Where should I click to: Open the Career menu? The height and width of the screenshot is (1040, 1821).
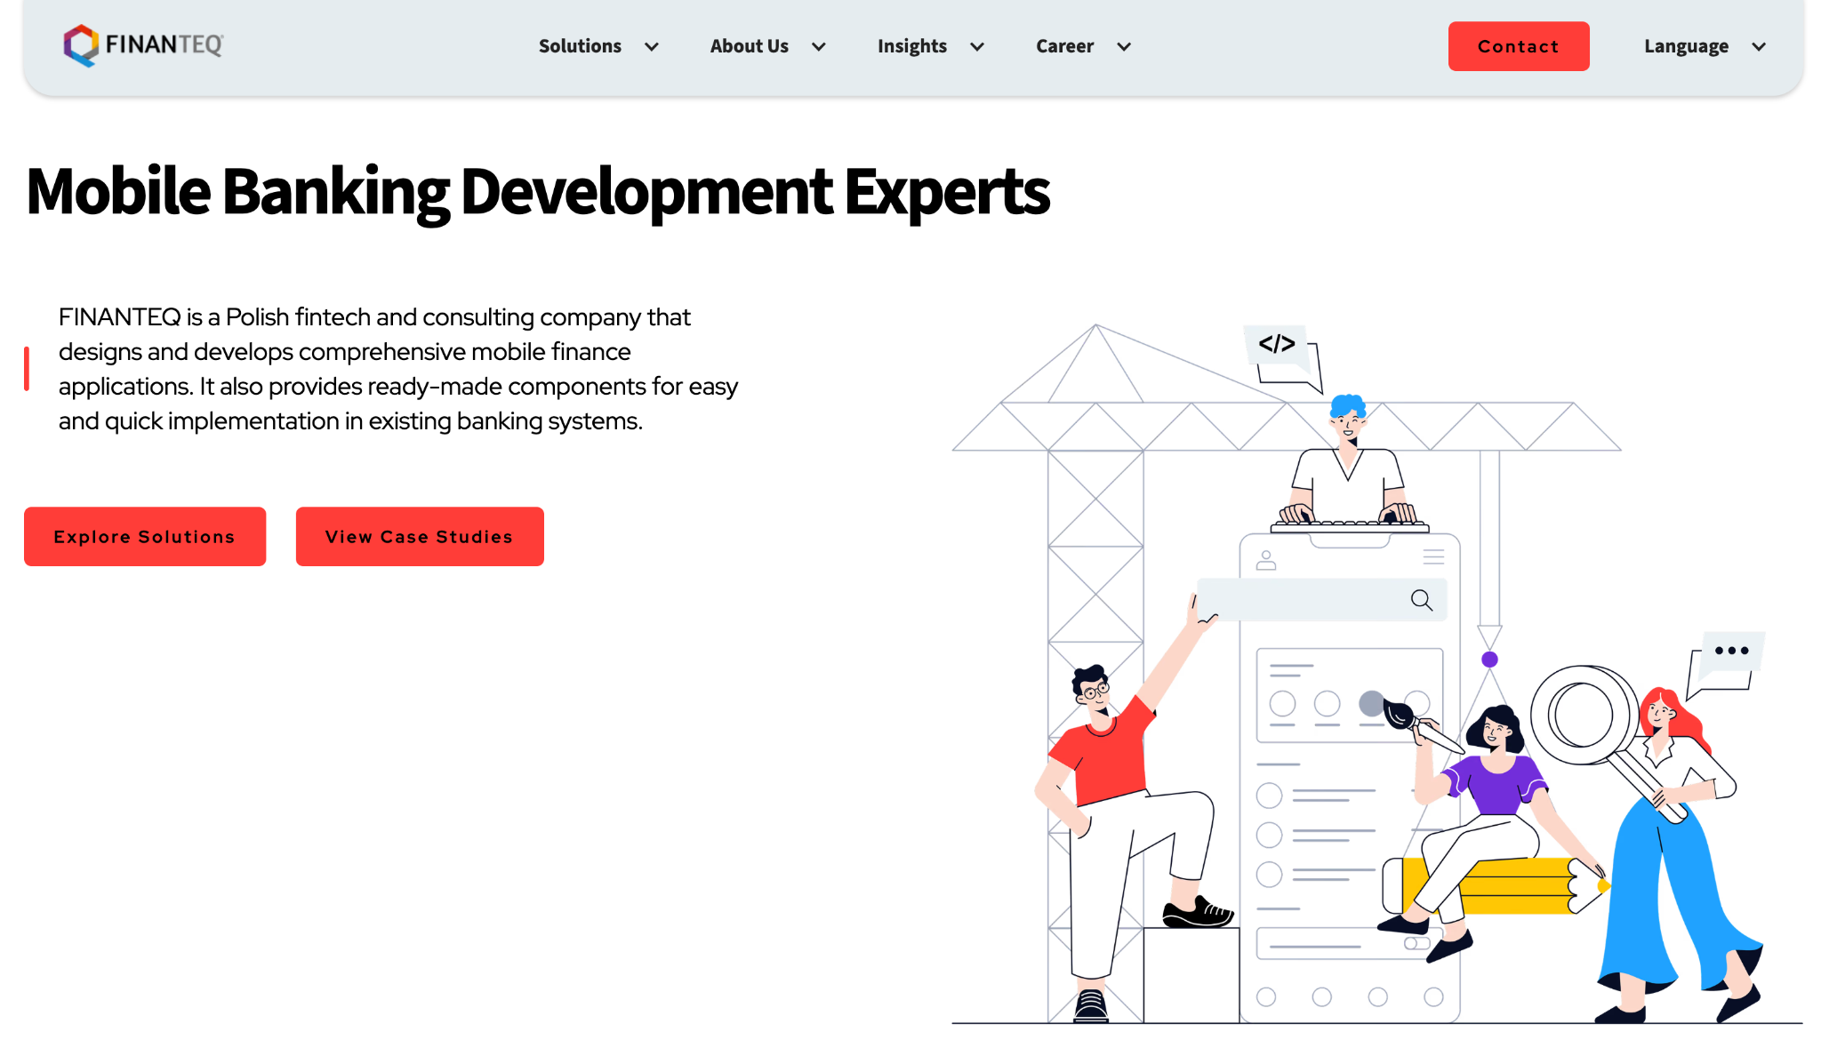[1064, 46]
